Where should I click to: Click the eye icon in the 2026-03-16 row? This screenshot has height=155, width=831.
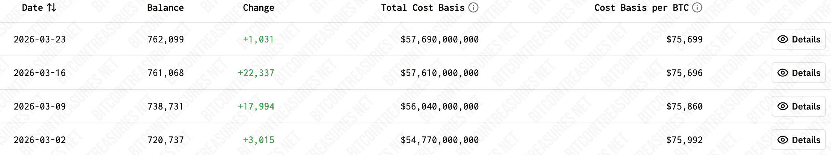pyautogui.click(x=782, y=73)
